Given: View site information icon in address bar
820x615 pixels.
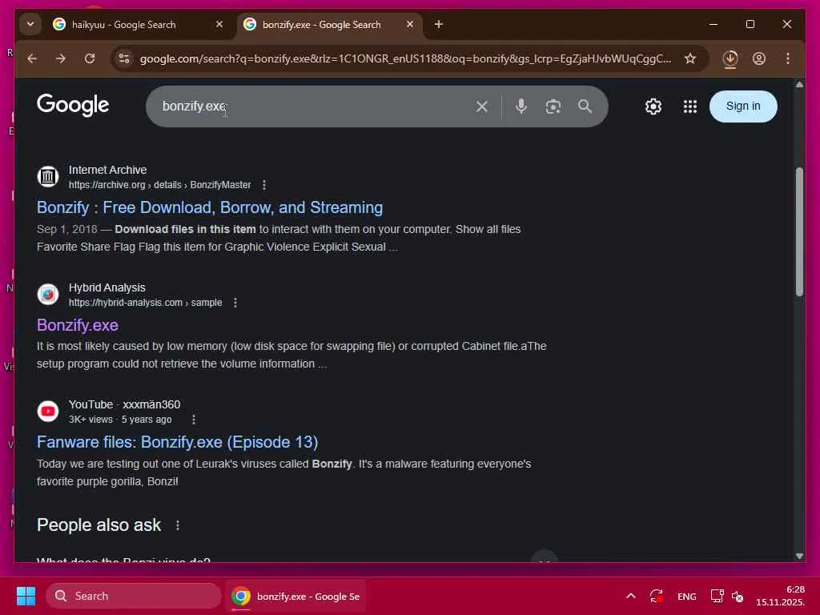Looking at the screenshot, I should [x=124, y=58].
